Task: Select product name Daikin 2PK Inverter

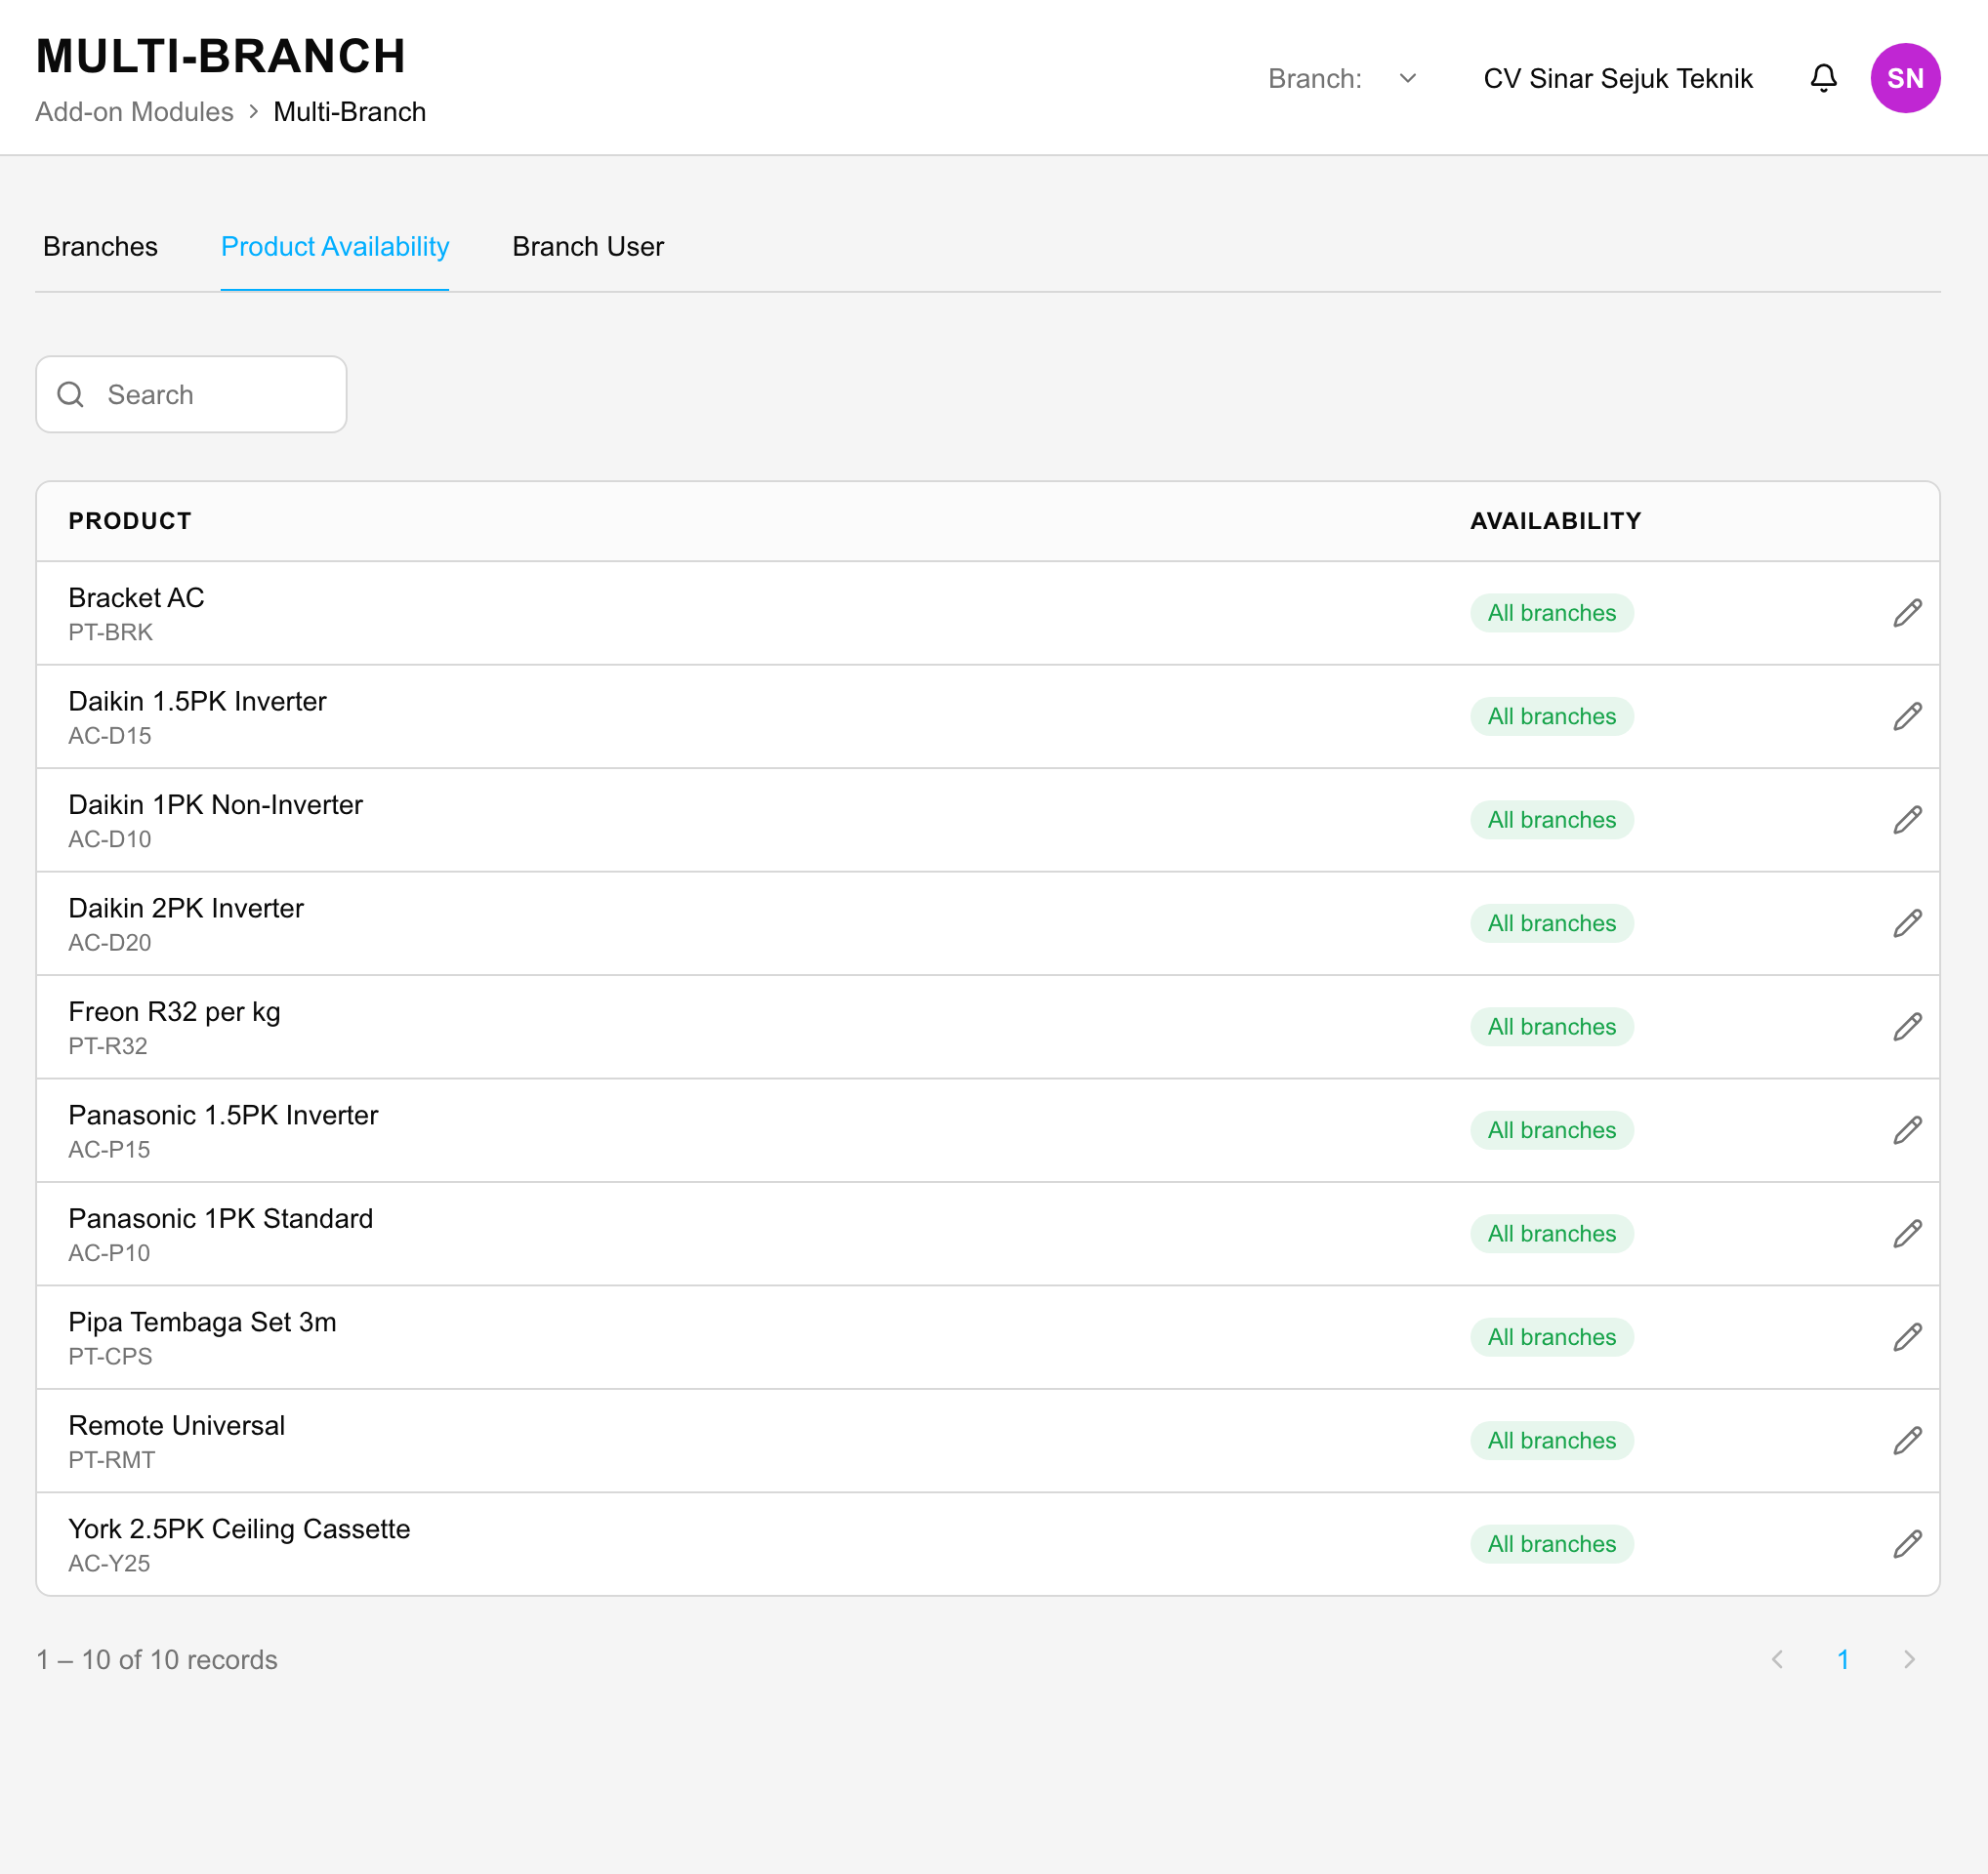Action: pyautogui.click(x=186, y=909)
